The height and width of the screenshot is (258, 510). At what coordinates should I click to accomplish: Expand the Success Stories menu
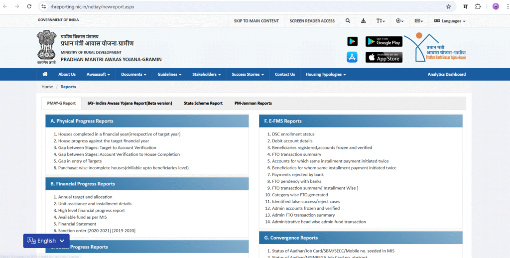pos(248,74)
